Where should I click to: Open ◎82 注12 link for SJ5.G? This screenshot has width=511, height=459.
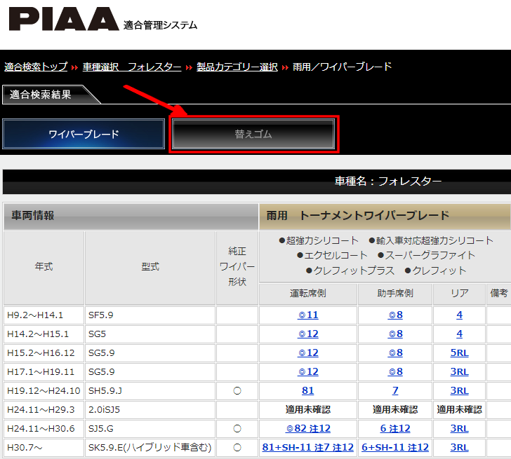point(307,428)
